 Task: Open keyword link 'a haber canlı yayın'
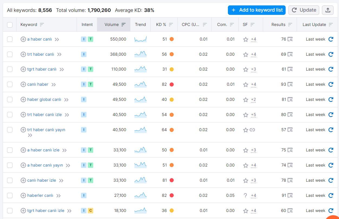point(45,165)
